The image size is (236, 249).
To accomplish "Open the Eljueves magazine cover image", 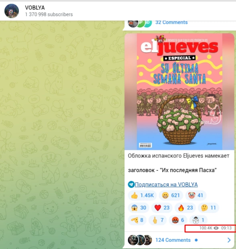I will coord(179,92).
